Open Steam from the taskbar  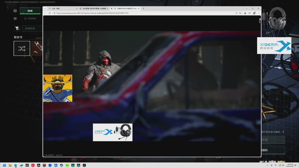(61, 165)
